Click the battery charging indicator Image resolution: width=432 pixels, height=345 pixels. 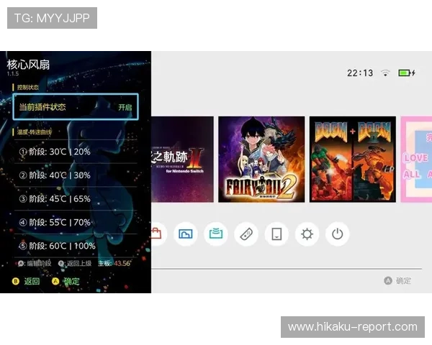tap(407, 73)
